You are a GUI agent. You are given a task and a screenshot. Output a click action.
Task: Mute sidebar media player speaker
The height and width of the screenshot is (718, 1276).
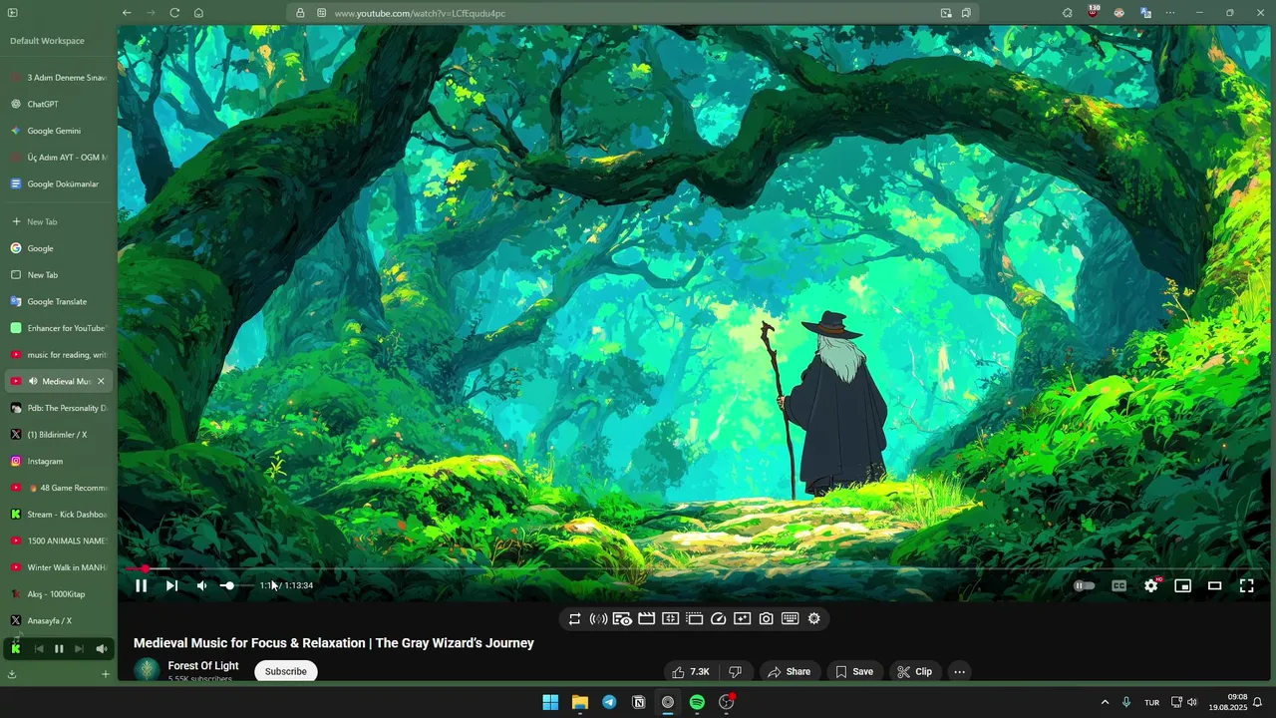(101, 649)
